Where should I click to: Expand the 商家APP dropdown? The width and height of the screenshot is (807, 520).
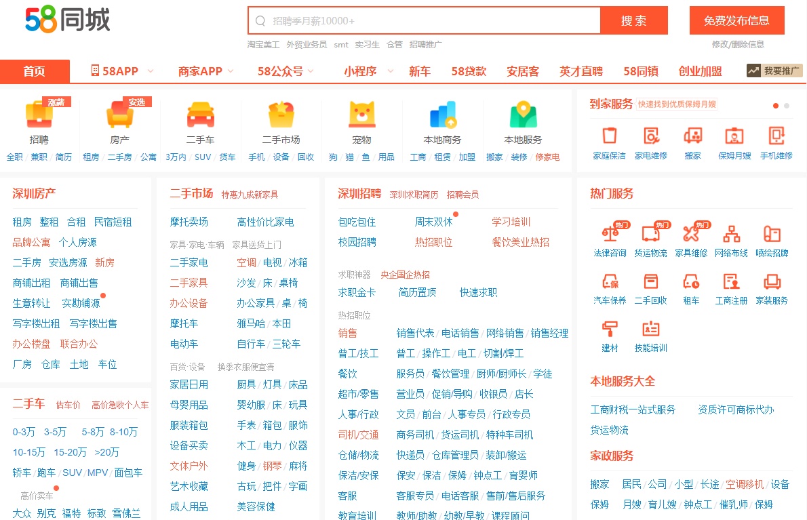[x=231, y=71]
